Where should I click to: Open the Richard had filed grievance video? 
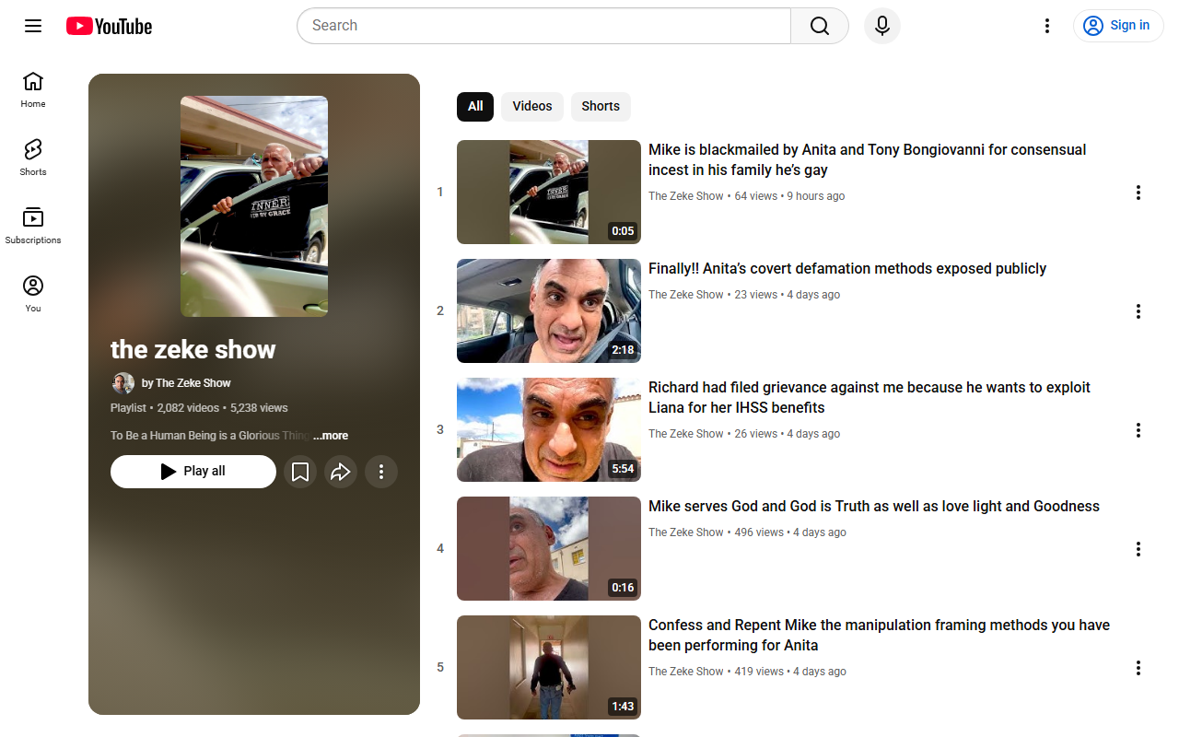click(869, 397)
